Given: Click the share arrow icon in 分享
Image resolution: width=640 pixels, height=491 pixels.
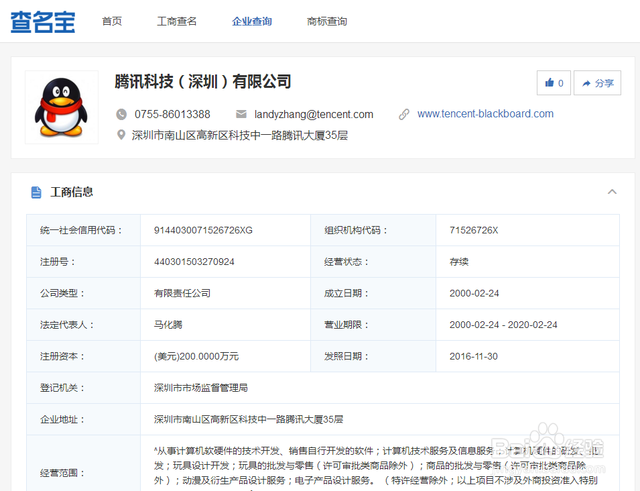Looking at the screenshot, I should [586, 83].
